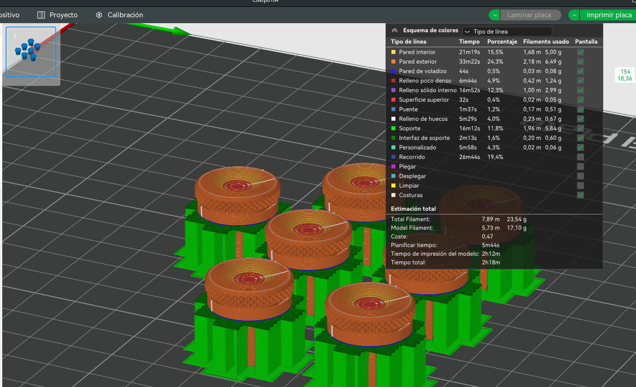Uncheck the Superficie superior checkbox
Image resolution: width=636 pixels, height=387 pixels.
click(x=581, y=100)
